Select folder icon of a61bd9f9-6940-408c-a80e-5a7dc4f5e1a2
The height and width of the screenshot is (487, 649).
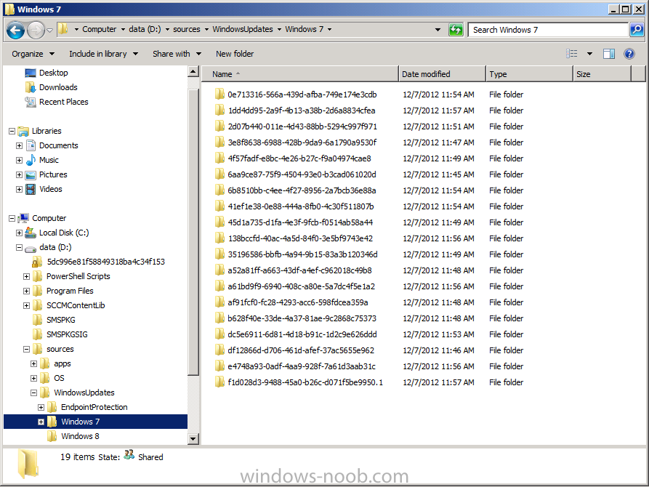pyautogui.click(x=219, y=286)
